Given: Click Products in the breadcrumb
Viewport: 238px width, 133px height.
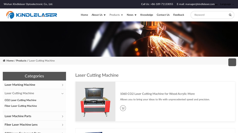Looking at the screenshot, I should click(21, 61).
